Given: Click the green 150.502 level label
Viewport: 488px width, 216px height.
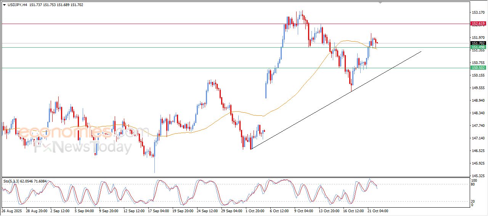Looking at the screenshot, I should pyautogui.click(x=478, y=68).
